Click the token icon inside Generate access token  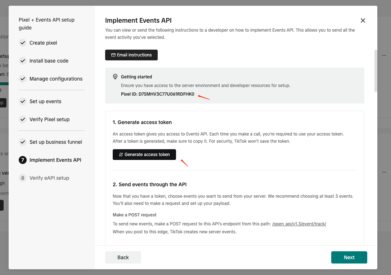pyautogui.click(x=121, y=155)
